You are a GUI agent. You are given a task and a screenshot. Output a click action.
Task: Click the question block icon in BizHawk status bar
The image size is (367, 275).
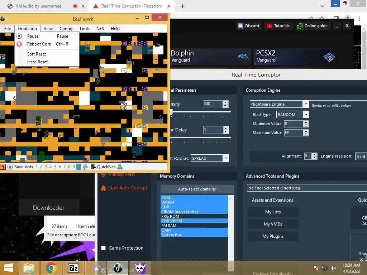tap(3, 167)
